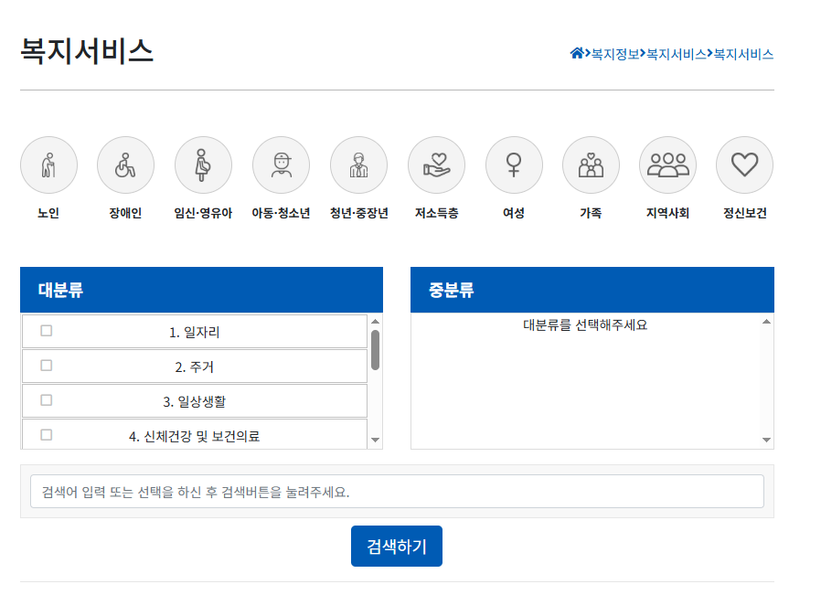This screenshot has height=595, width=821.
Task: Click the last 복지서비스 breadcrumb link
Action: (743, 54)
